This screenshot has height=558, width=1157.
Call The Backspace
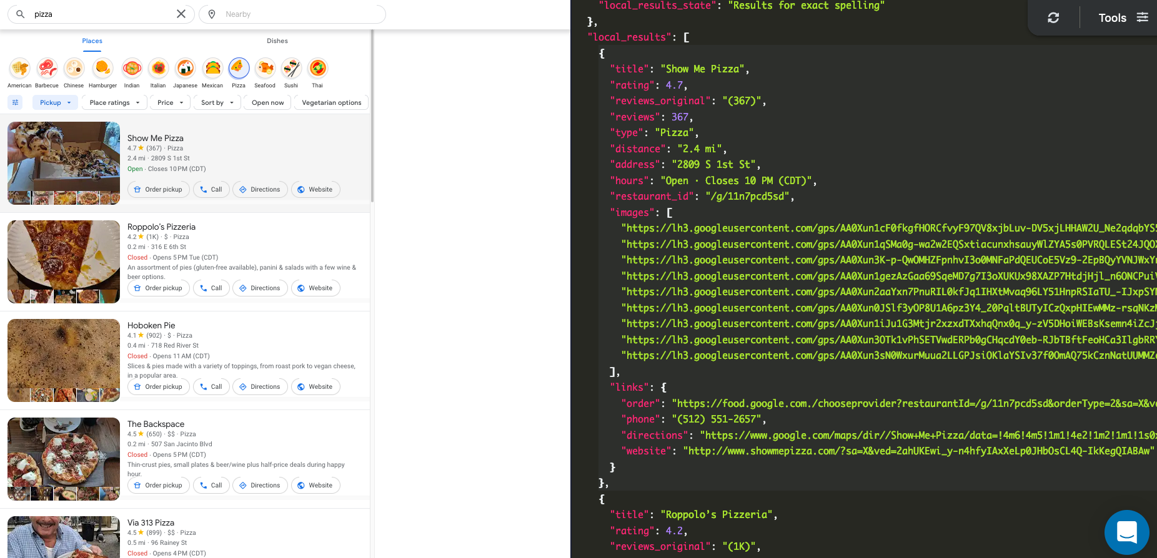click(x=211, y=485)
